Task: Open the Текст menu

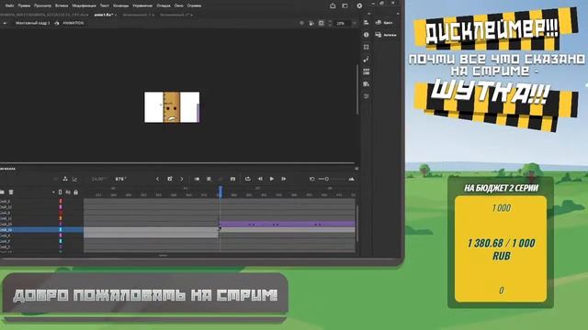Action: [x=104, y=5]
